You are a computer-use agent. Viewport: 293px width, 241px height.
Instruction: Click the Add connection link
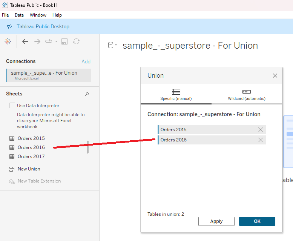[86, 61]
